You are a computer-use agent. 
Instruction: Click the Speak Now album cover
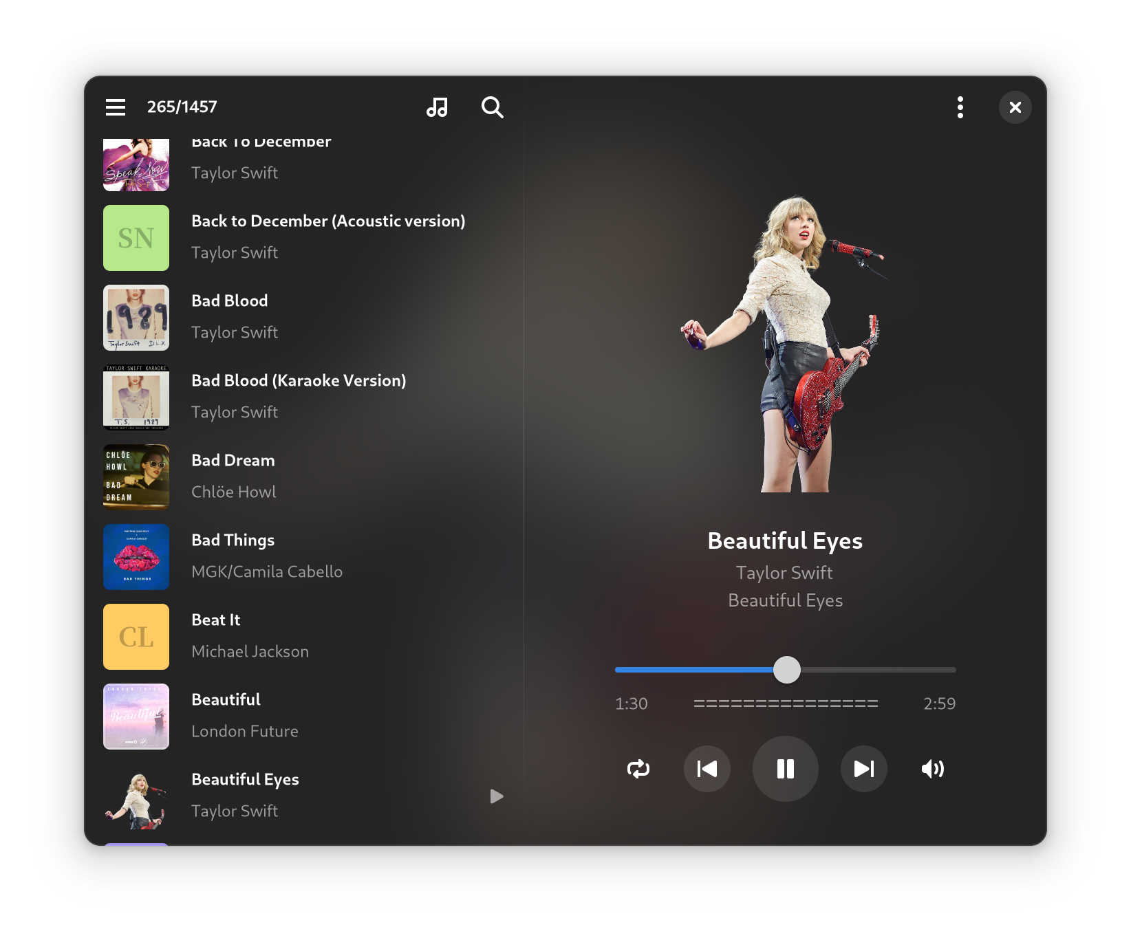pyautogui.click(x=136, y=165)
